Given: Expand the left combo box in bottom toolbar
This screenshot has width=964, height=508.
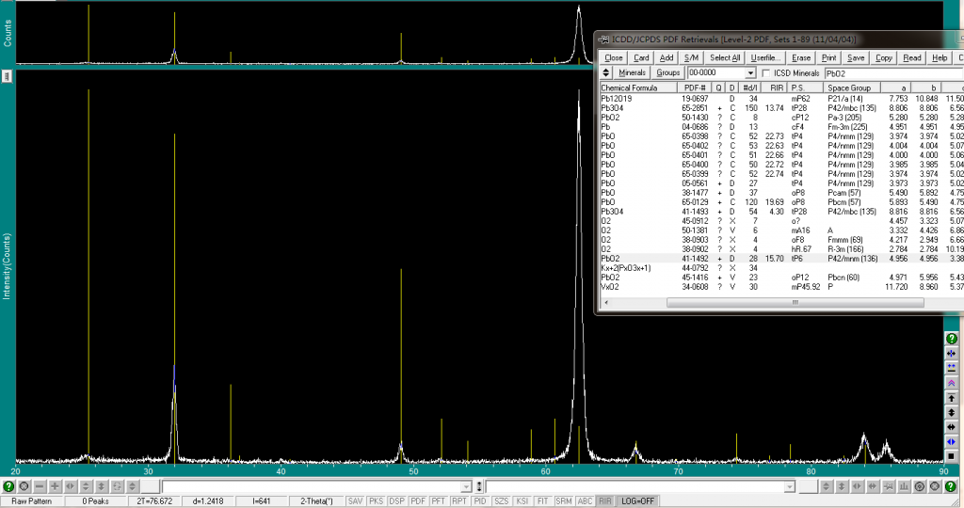Looking at the screenshot, I should [466, 486].
